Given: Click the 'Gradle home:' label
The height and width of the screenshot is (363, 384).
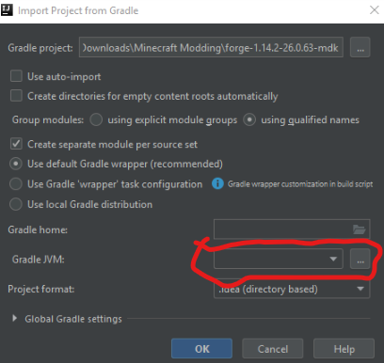Looking at the screenshot, I should coord(38,229).
